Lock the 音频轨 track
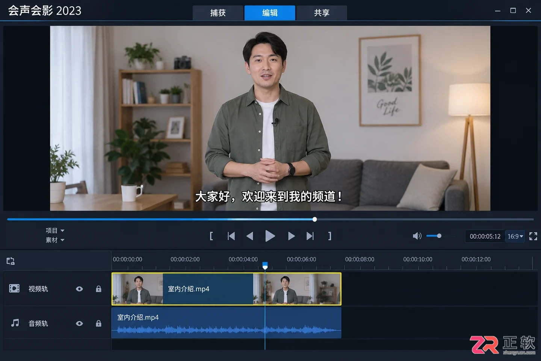The width and height of the screenshot is (541, 361). click(x=98, y=323)
